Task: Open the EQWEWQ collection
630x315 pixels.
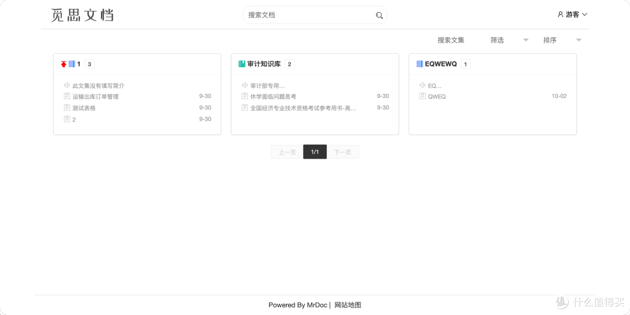Action: click(x=441, y=64)
